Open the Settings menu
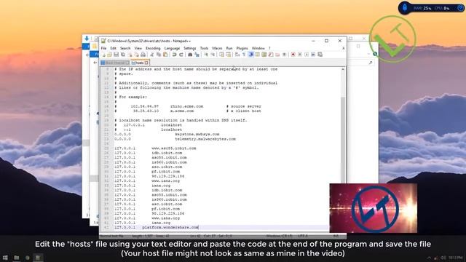Image resolution: width=466 pixels, height=262 pixels. pos(189,48)
